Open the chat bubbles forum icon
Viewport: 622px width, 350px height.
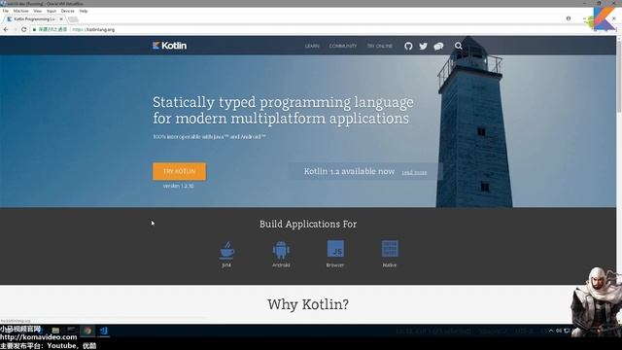point(438,46)
